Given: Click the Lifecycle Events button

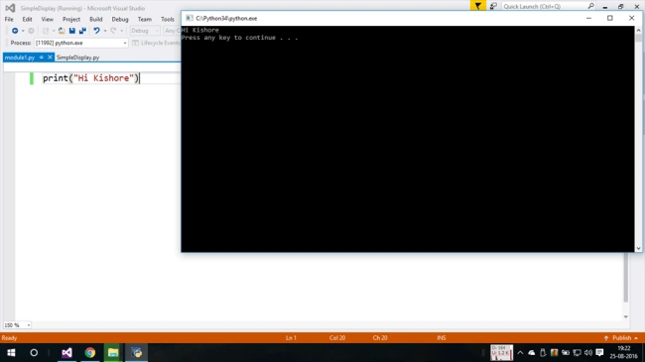Looking at the screenshot, I should [x=157, y=43].
